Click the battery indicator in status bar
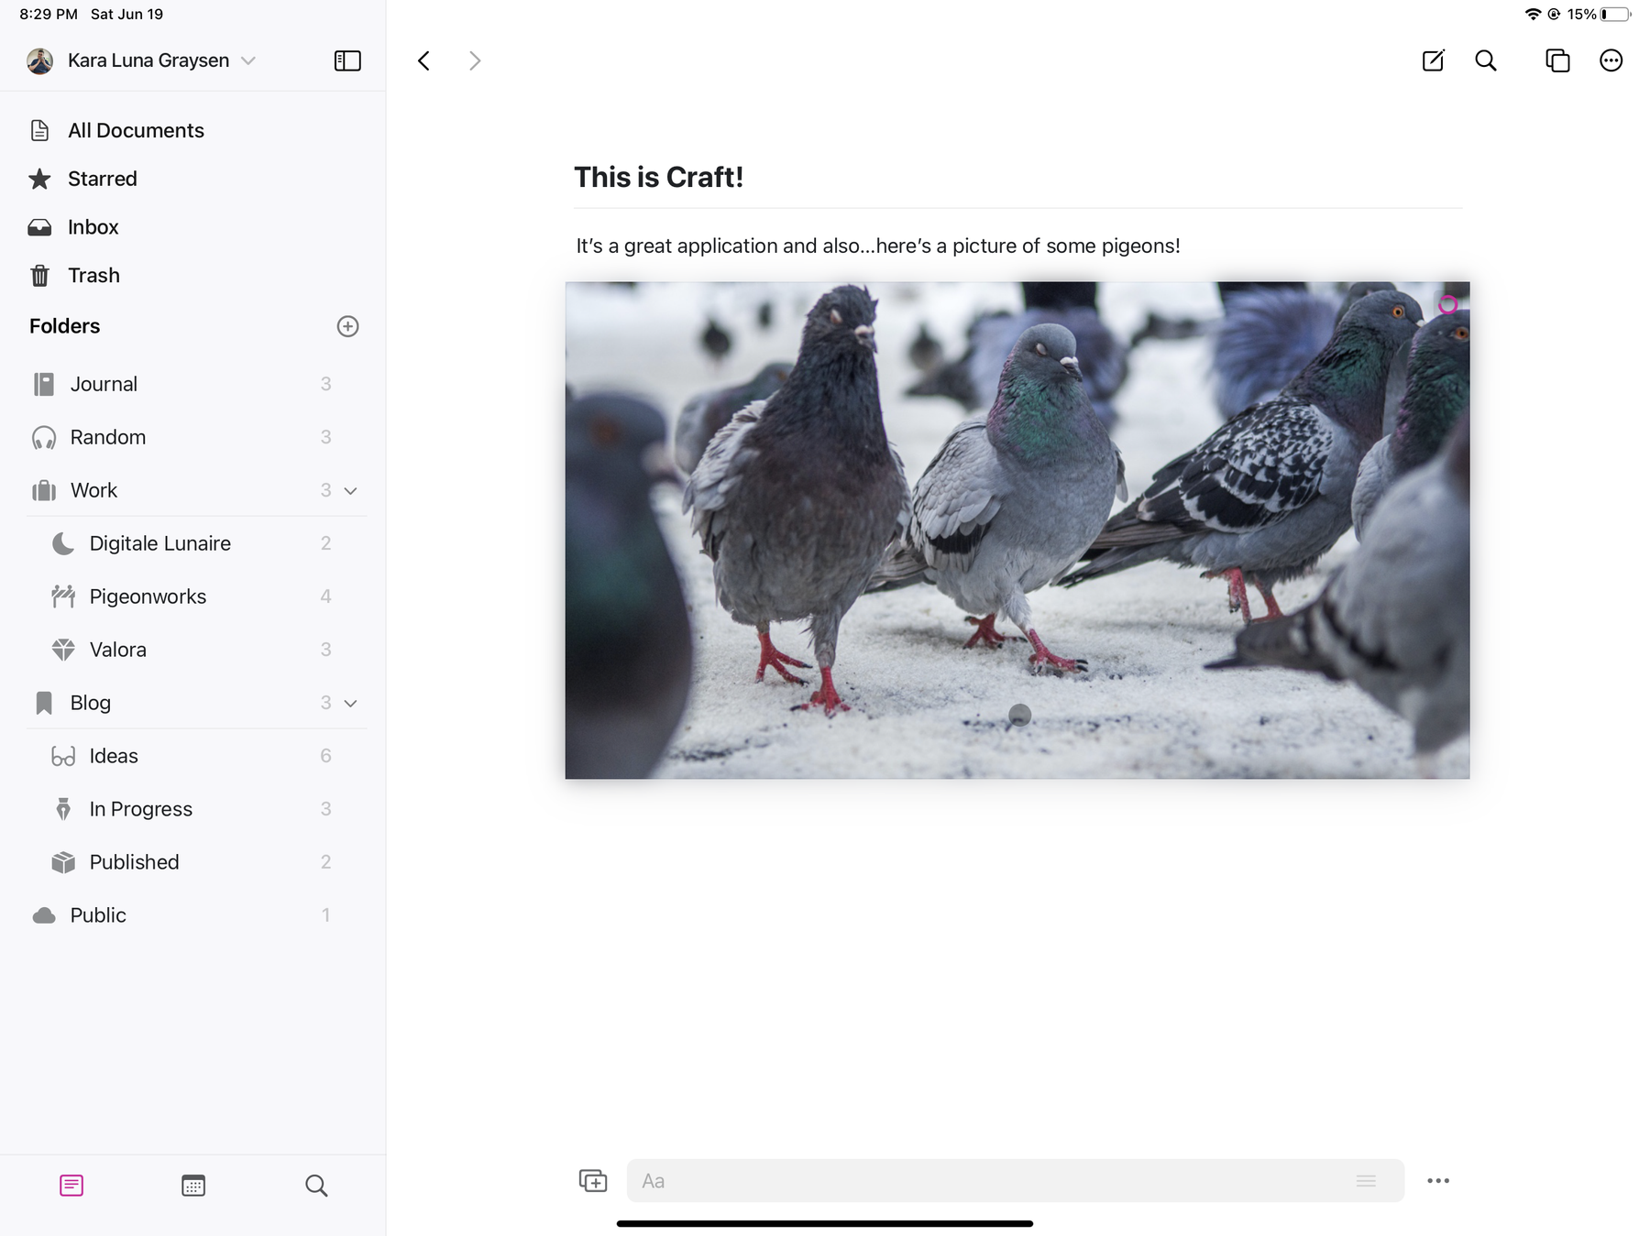The image size is (1650, 1236). coord(1615,14)
